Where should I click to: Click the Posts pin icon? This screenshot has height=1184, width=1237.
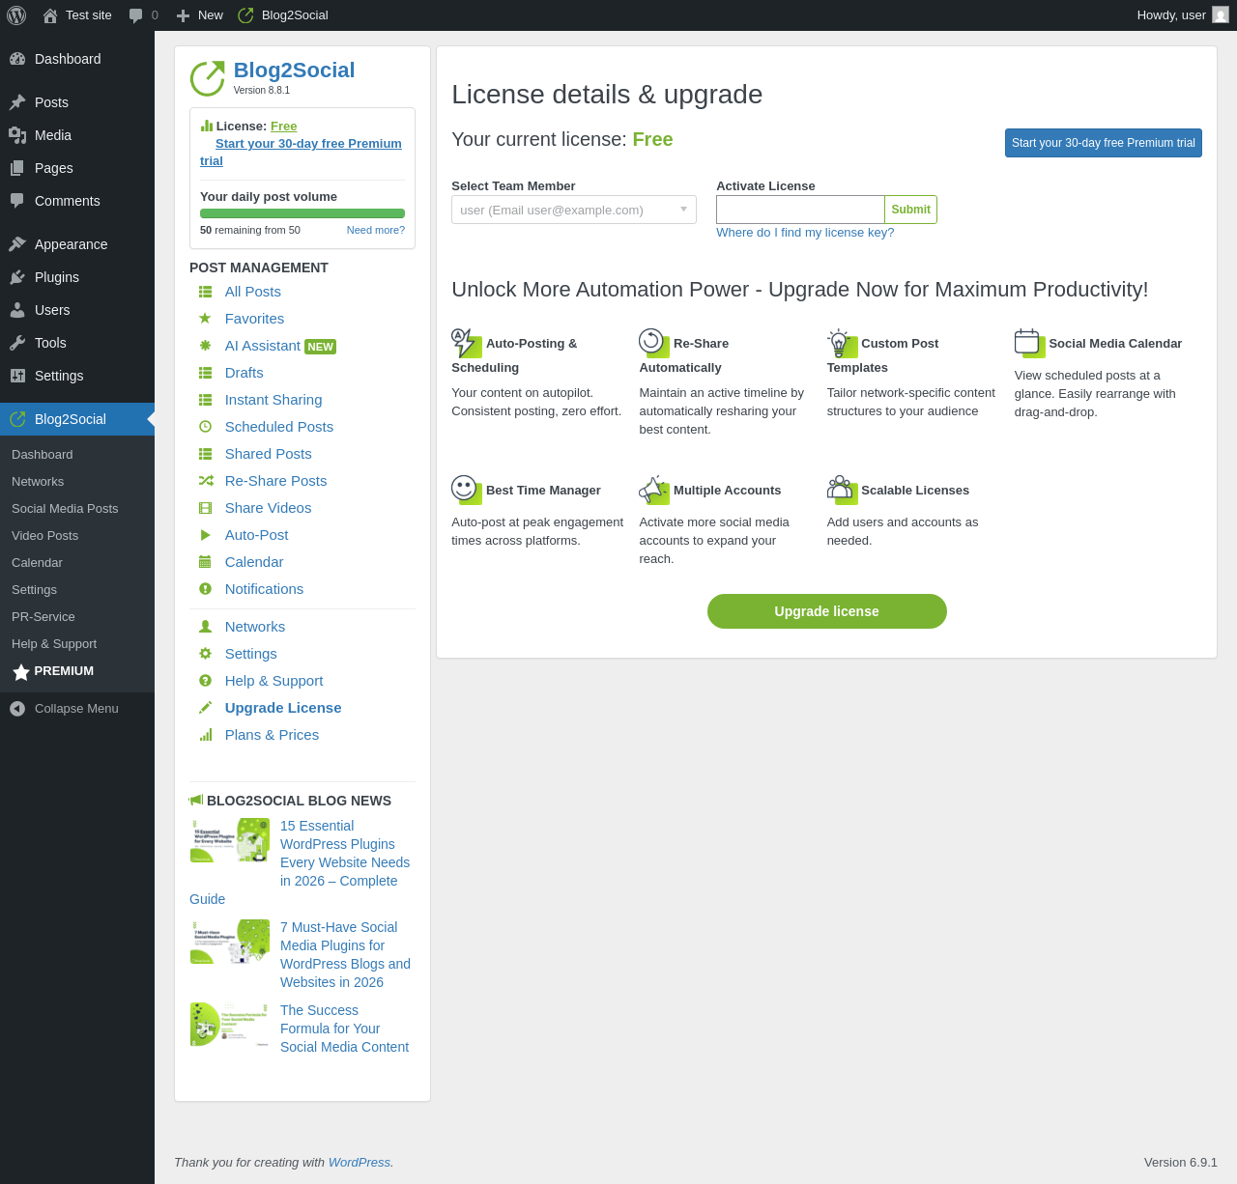(17, 102)
